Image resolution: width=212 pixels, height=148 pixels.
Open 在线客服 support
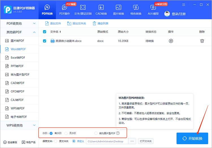[x=10, y=142]
